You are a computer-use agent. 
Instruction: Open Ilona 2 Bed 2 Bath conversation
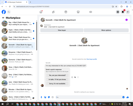18,68
